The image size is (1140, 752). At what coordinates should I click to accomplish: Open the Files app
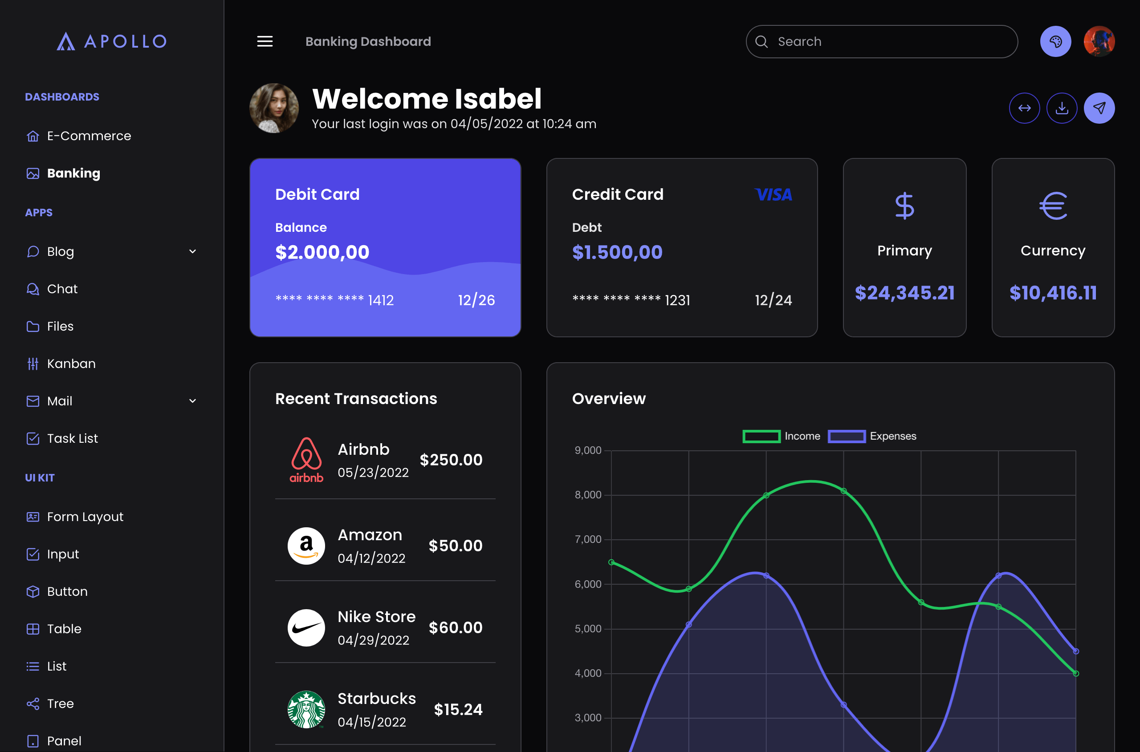(x=111, y=326)
